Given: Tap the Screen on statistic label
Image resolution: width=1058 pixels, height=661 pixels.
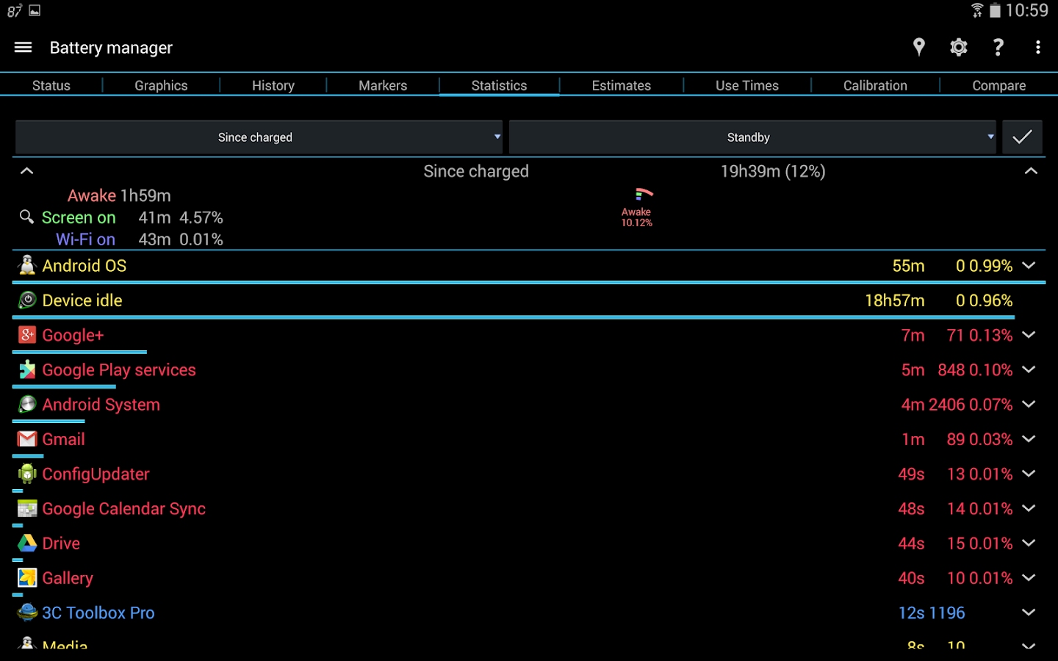Looking at the screenshot, I should point(79,217).
